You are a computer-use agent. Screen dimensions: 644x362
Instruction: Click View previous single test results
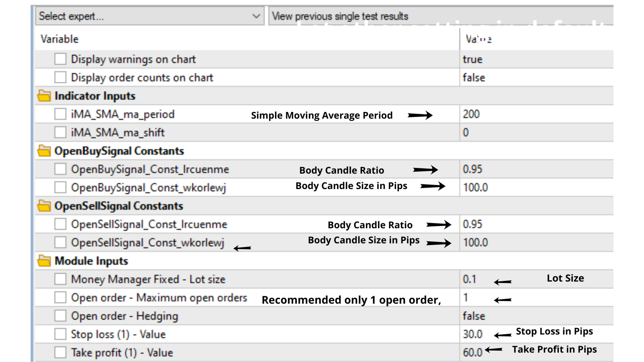(x=340, y=16)
